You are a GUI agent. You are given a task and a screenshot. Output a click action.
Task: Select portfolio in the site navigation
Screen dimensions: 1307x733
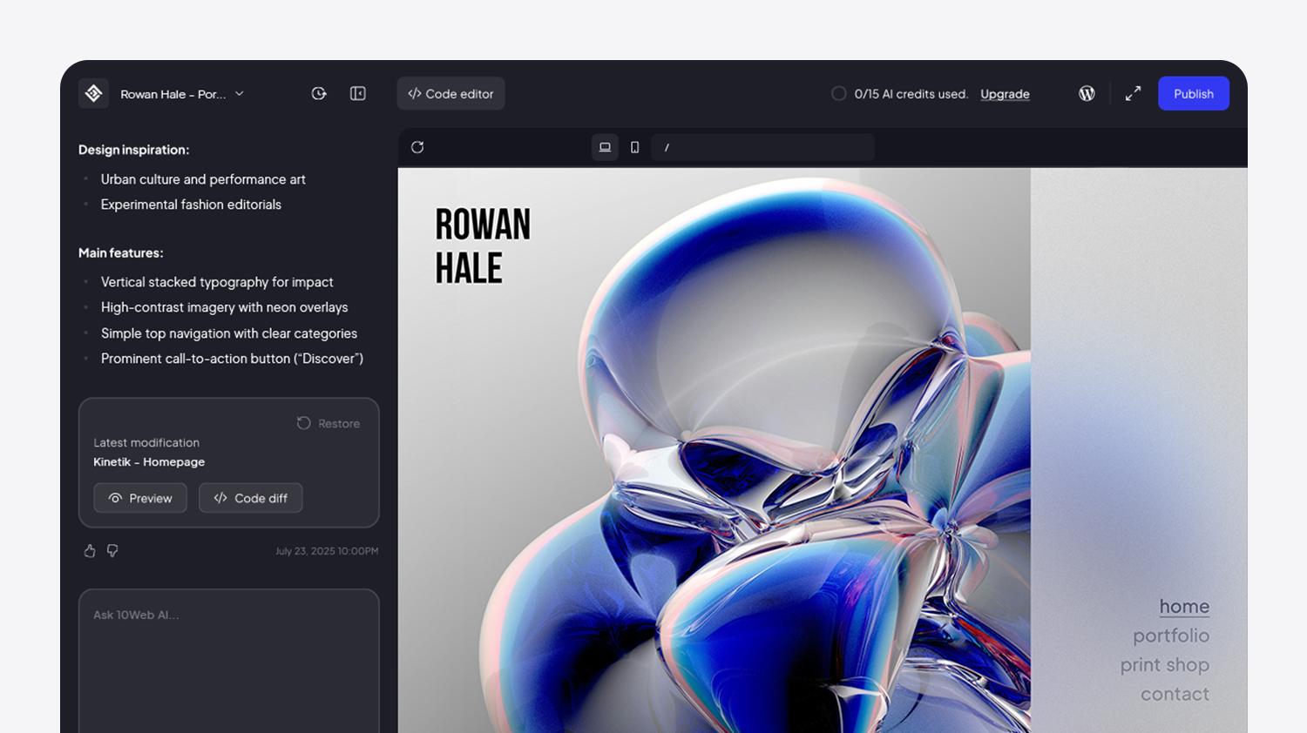click(x=1170, y=635)
